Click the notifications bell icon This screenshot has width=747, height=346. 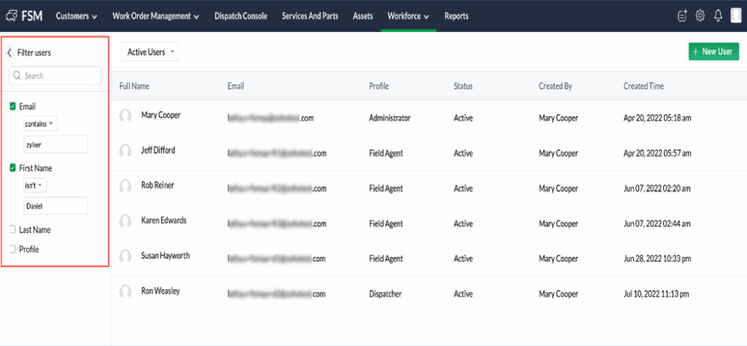click(718, 16)
